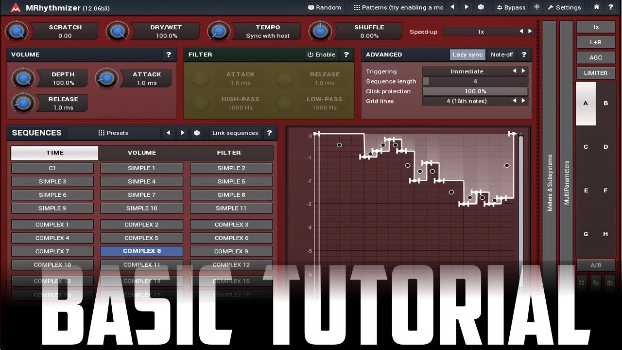Open the Advanced panel help icon
Viewport: 622px width, 350px height.
point(524,54)
